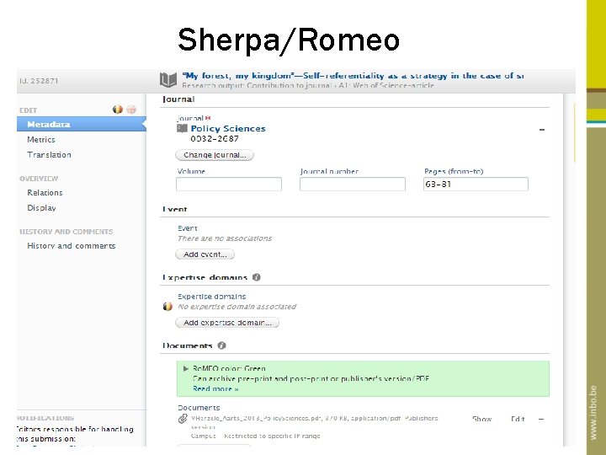Open the Metadata section in sidebar
The height and width of the screenshot is (455, 606).
click(x=82, y=124)
